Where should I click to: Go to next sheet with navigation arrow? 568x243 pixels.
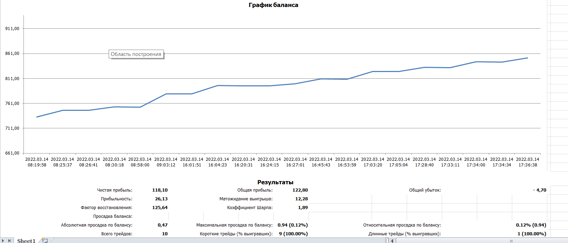click(3, 241)
